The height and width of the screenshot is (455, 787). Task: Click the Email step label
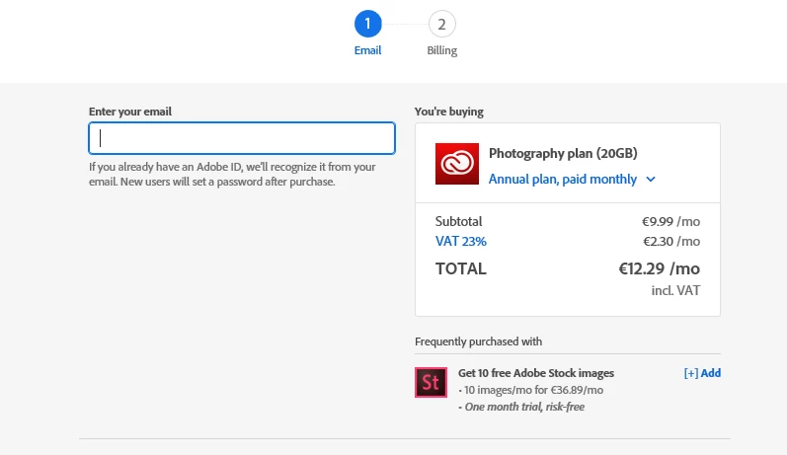pos(368,50)
